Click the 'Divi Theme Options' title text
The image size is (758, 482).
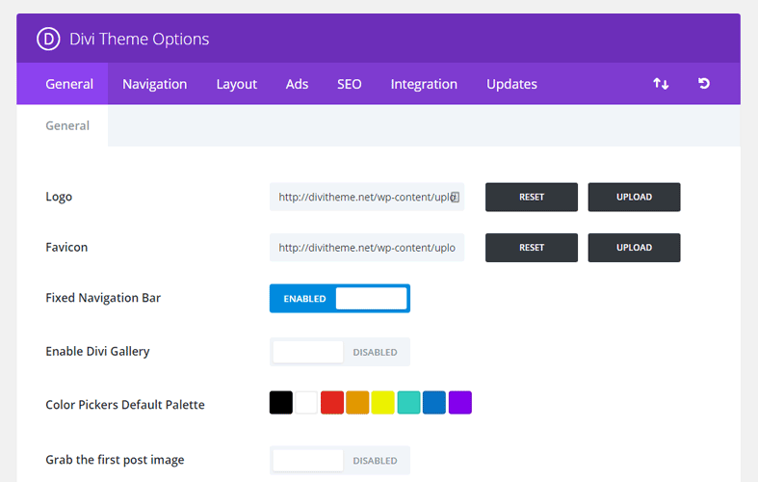coord(140,39)
